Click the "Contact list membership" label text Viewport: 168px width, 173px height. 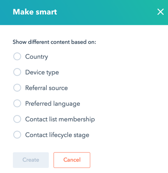pos(60,119)
